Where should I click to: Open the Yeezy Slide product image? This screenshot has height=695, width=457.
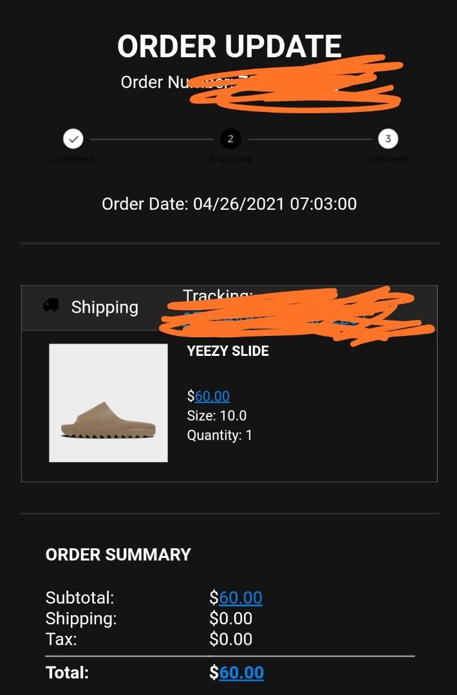108,403
